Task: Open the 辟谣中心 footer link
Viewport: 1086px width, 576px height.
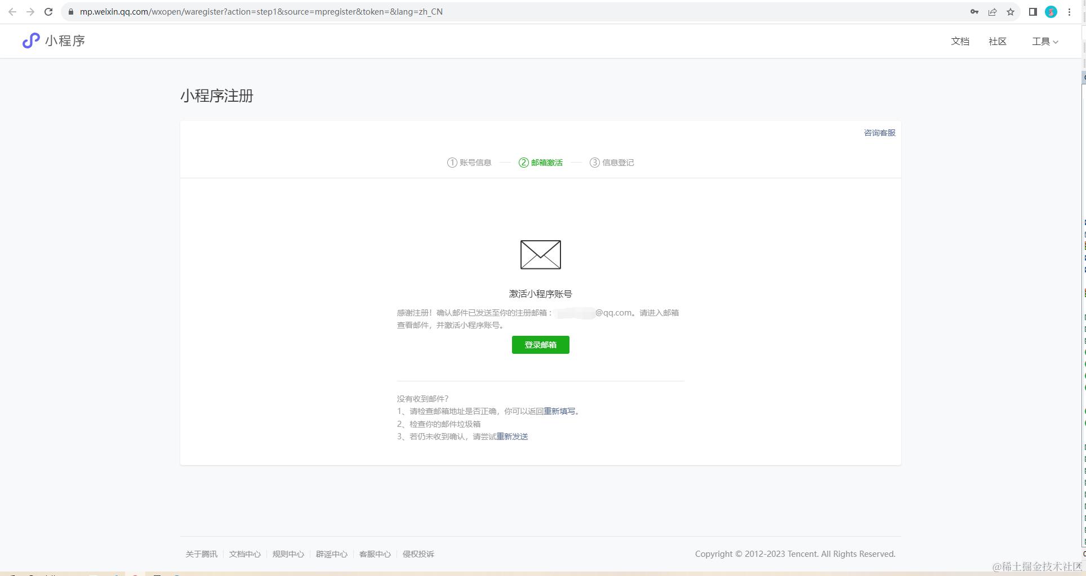Action: click(332, 554)
